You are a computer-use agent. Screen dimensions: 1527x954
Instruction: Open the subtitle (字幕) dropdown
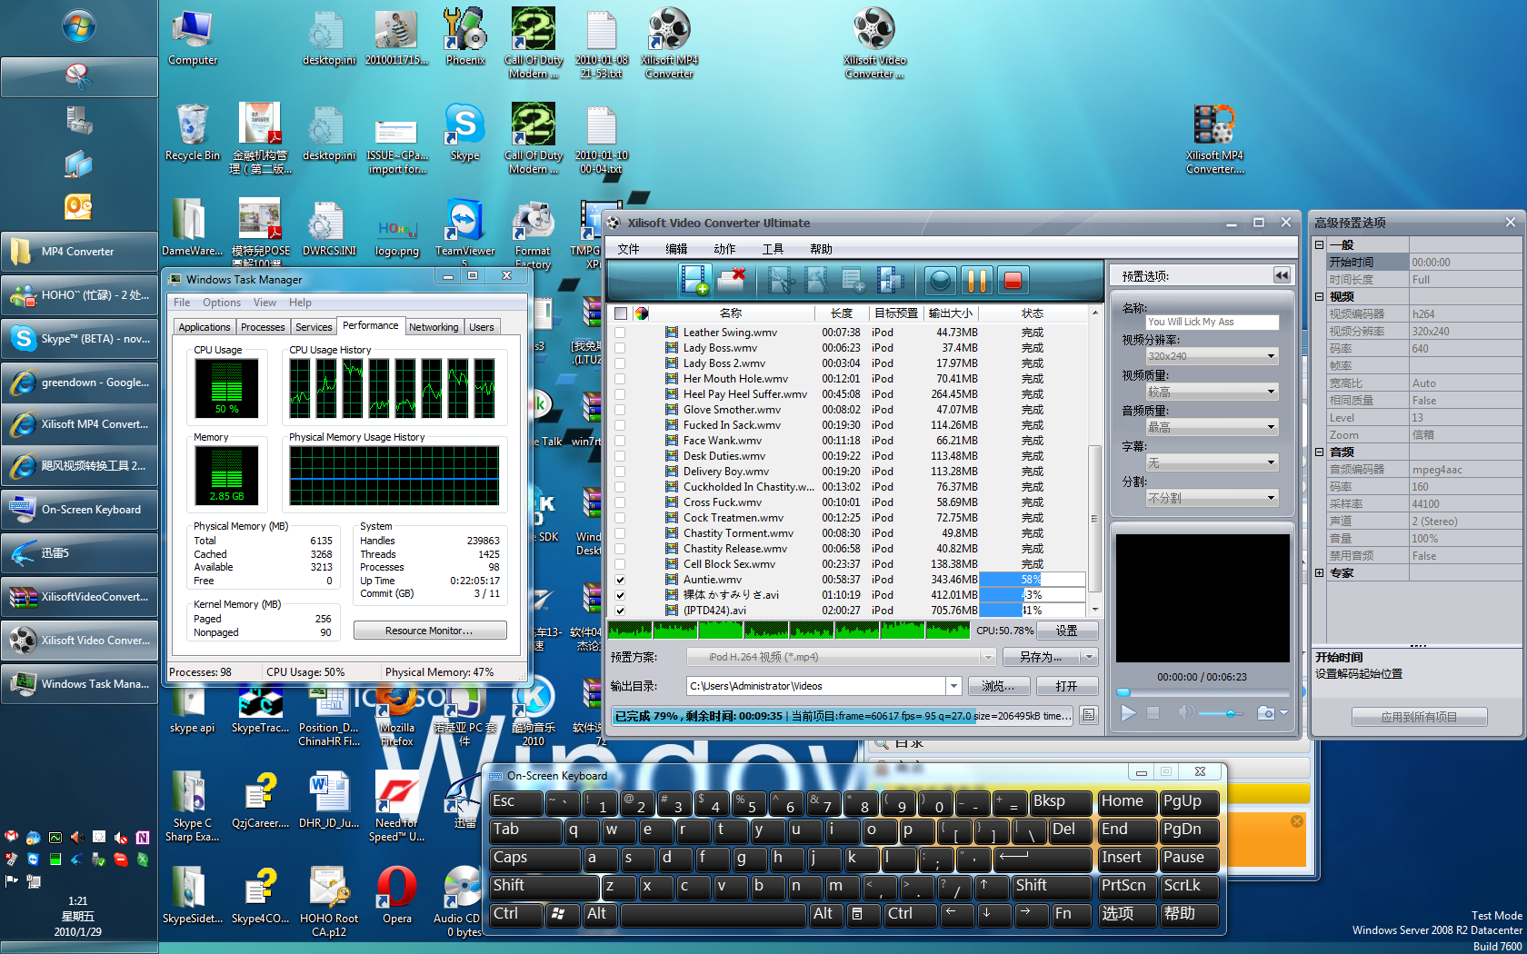pos(1212,462)
